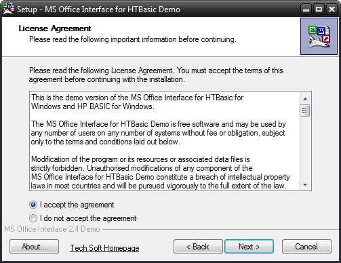The height and width of the screenshot is (263, 341).
Task: Click inside the license agreement text box
Action: (165, 141)
